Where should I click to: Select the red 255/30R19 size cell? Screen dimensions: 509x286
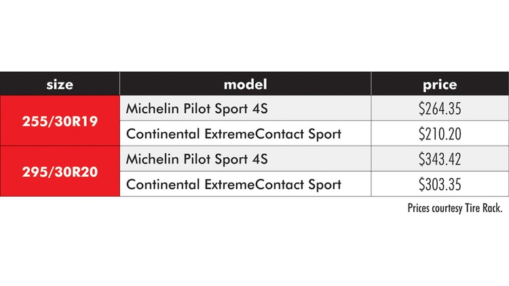60,121
